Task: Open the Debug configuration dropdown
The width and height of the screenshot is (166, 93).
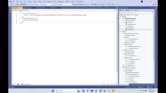Action: pyautogui.click(x=38, y=4)
